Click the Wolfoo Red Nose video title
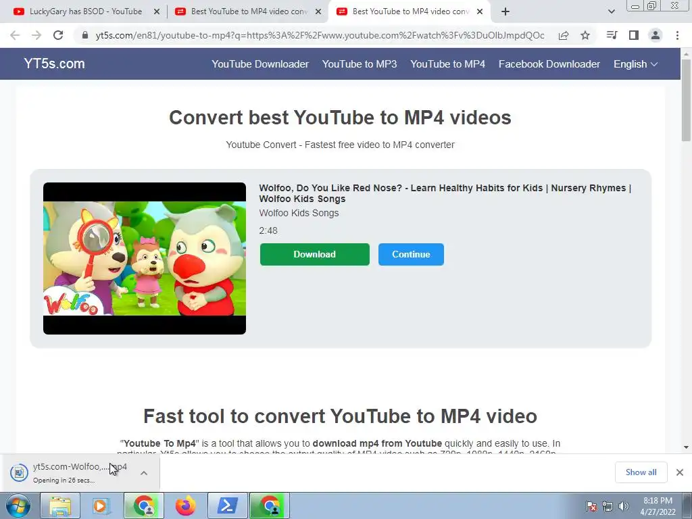Image resolution: width=692 pixels, height=519 pixels. pos(445,193)
